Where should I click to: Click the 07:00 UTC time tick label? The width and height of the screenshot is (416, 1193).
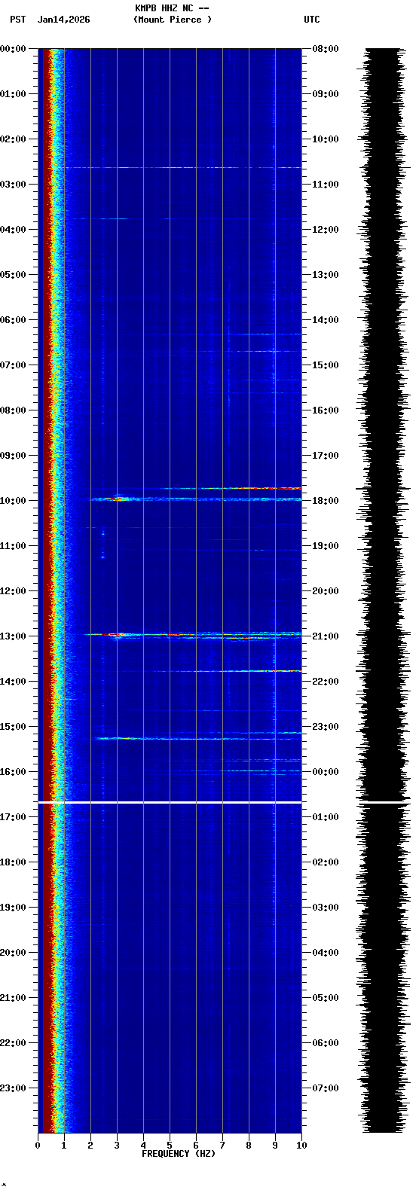click(x=326, y=1088)
